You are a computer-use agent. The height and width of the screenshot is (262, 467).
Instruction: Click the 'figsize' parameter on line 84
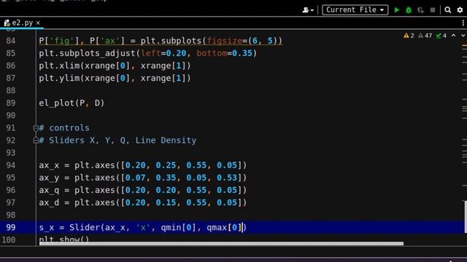click(x=225, y=41)
